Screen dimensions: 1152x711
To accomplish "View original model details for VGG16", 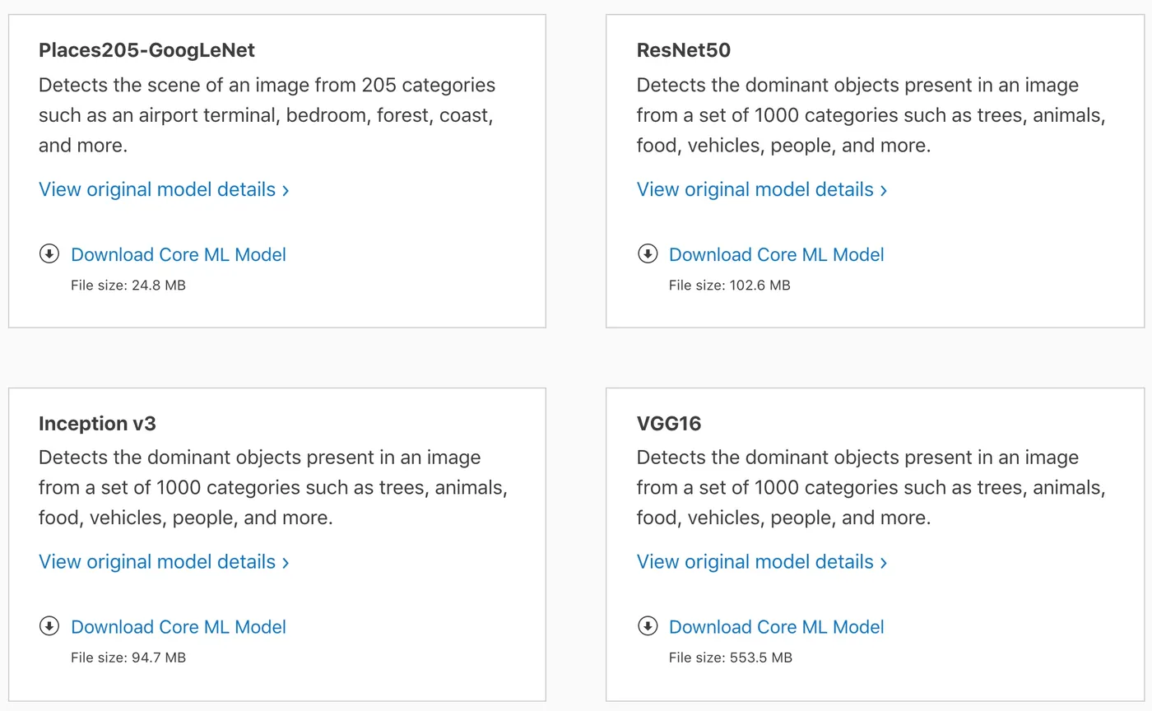I will pos(762,562).
